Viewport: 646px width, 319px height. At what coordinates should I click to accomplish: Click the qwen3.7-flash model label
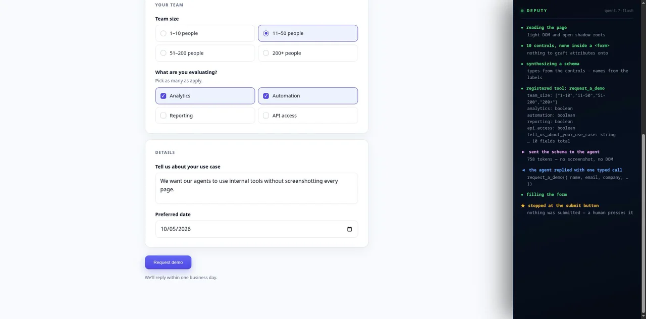click(619, 11)
